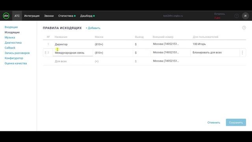
Task: Click the green pbx logo icon
Action: (6, 16)
